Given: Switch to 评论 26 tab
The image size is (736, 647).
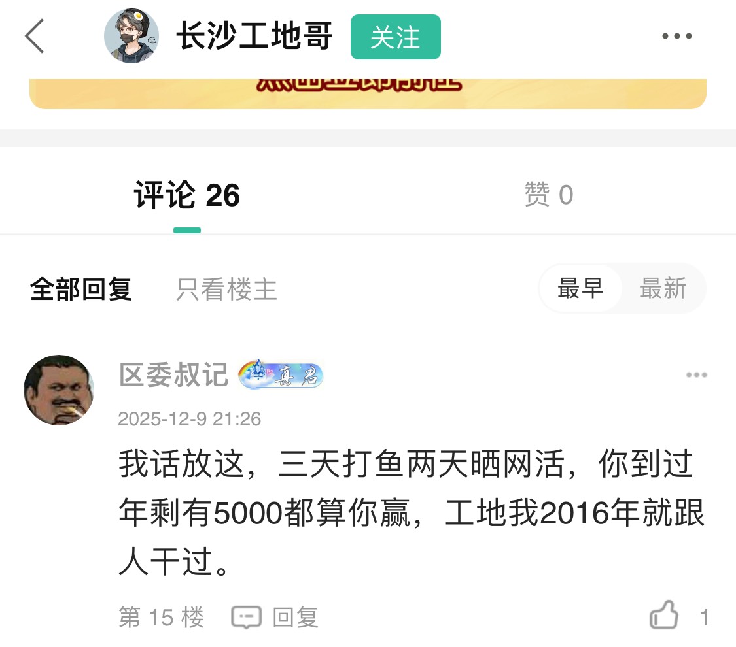Looking at the screenshot, I should (187, 195).
